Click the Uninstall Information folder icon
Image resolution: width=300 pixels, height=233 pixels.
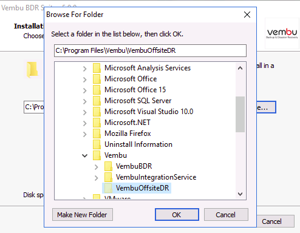click(97, 144)
